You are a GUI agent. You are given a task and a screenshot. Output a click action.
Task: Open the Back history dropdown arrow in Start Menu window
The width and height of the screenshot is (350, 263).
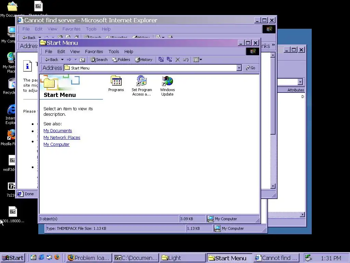(62, 60)
